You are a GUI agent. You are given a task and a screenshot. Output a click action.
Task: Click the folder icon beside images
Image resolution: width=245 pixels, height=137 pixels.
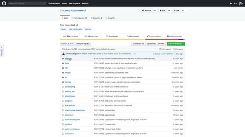pos(63,73)
